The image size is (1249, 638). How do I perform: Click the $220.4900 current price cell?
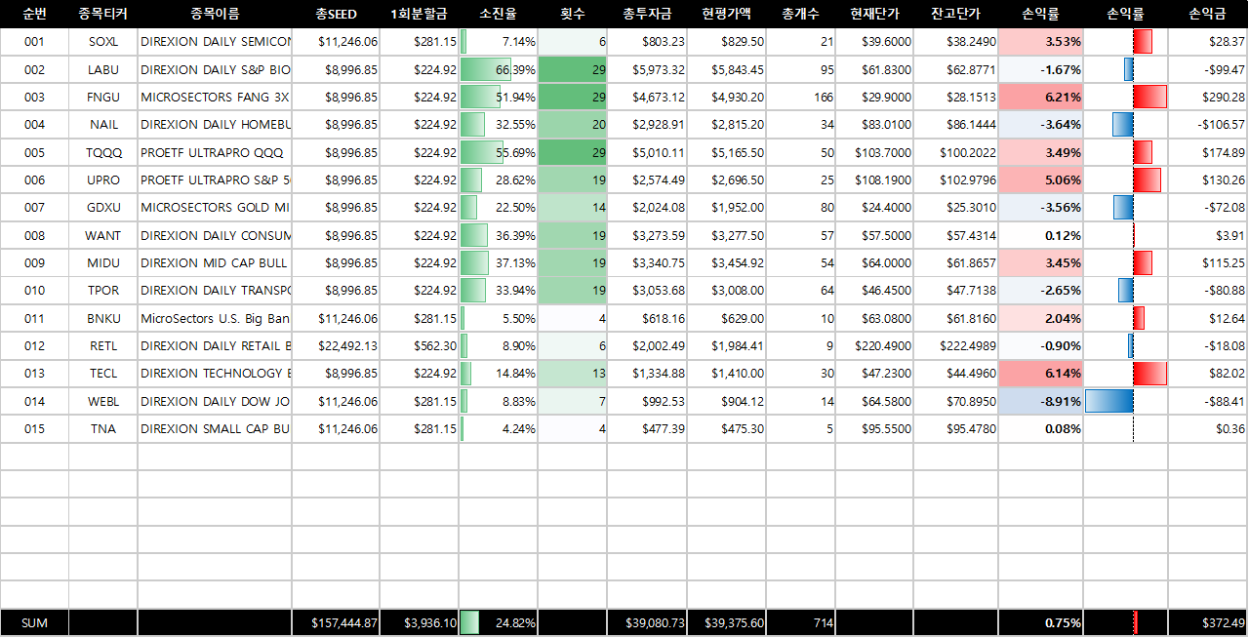point(874,345)
